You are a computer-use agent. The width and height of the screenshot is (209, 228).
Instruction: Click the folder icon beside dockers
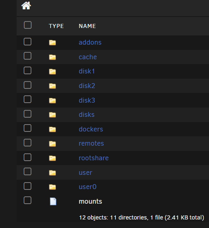52,129
